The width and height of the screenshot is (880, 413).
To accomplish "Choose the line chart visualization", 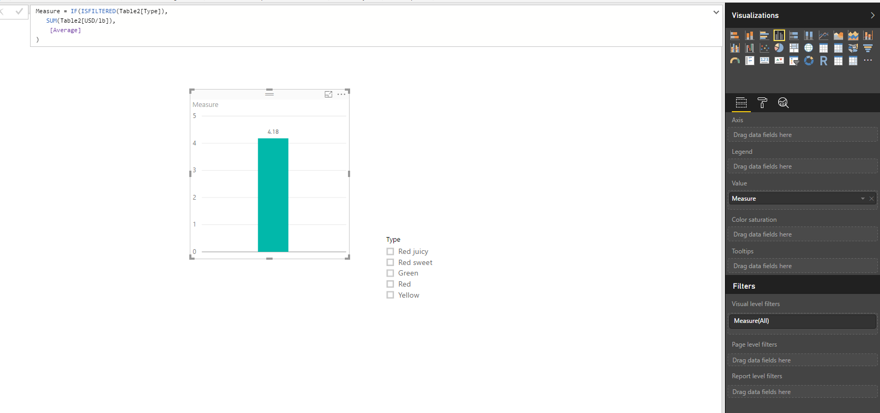I will 824,35.
